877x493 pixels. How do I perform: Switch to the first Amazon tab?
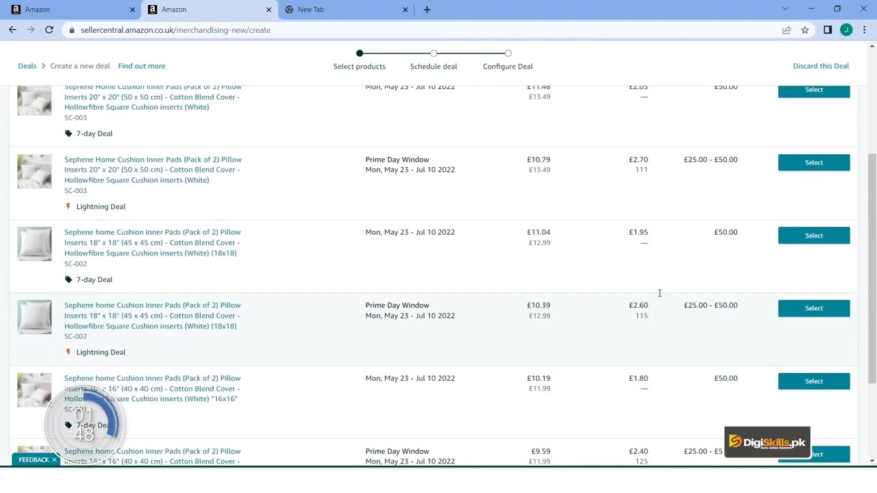point(71,10)
